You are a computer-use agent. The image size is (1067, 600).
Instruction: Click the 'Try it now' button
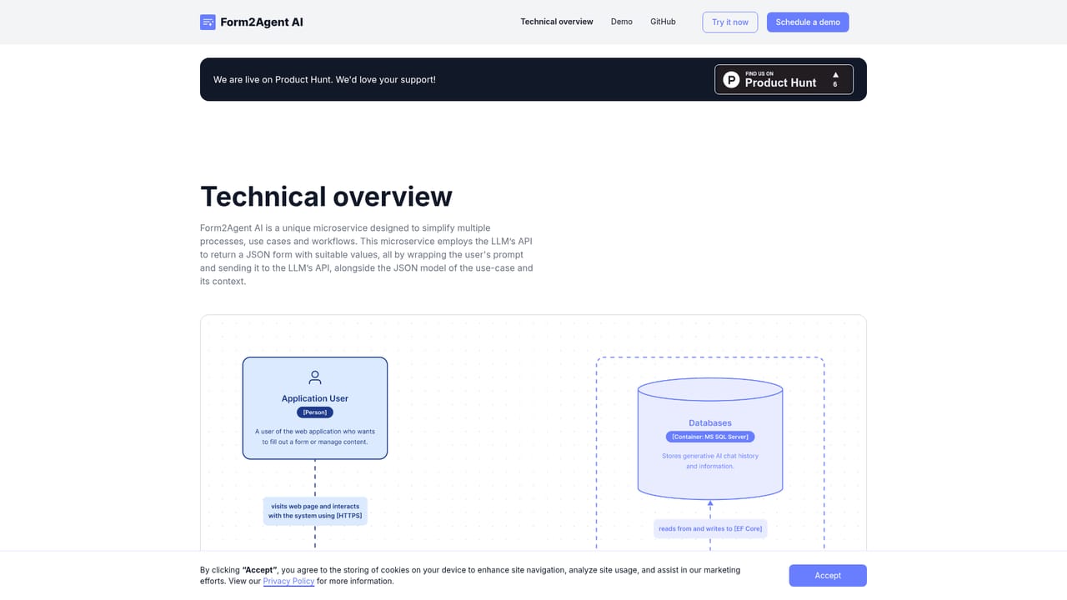tap(730, 22)
